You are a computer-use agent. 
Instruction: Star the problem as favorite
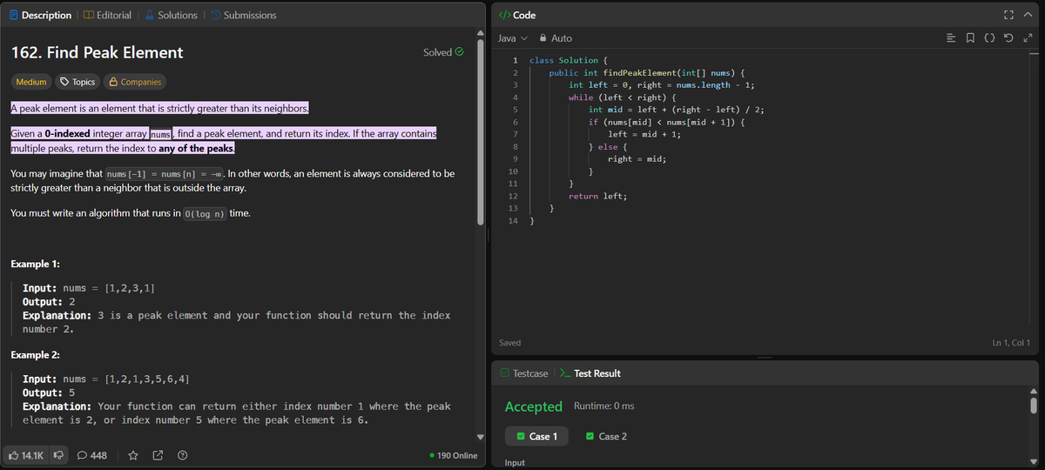[133, 454]
